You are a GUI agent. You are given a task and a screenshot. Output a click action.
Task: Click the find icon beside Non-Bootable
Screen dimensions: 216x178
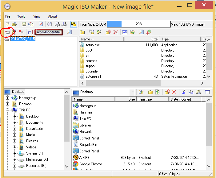click(x=70, y=32)
